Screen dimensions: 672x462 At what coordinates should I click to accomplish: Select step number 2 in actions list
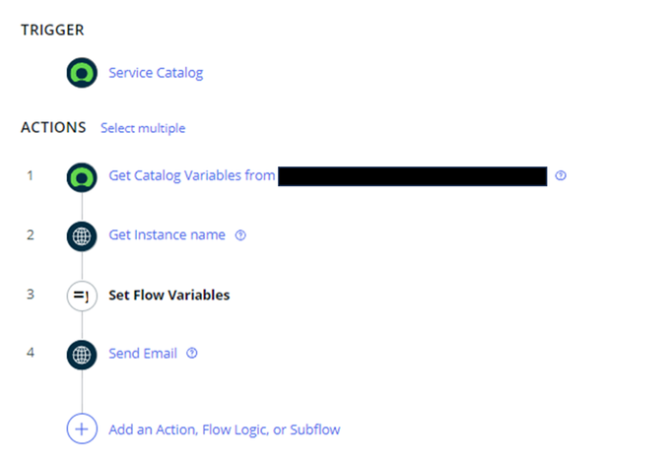click(30, 234)
